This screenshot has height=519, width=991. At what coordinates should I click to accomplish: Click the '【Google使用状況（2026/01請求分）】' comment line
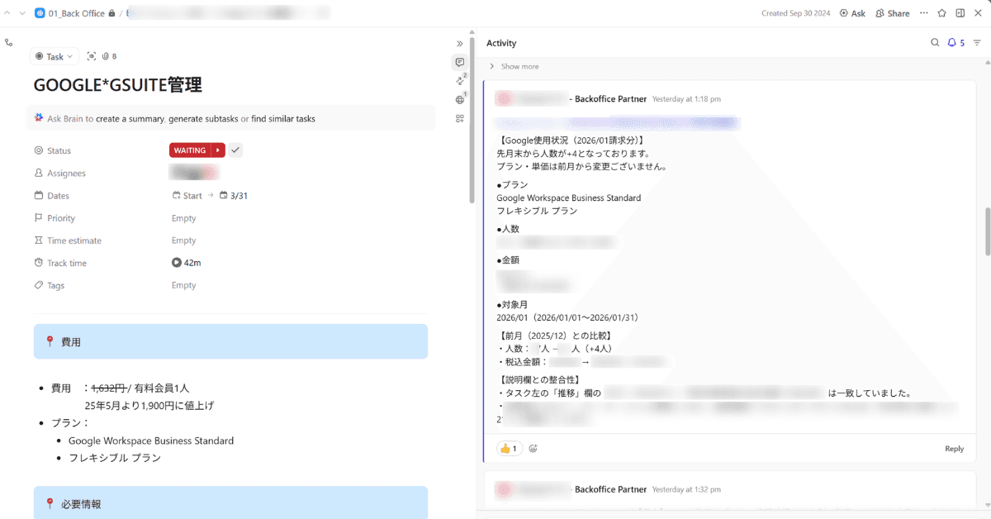click(570, 140)
